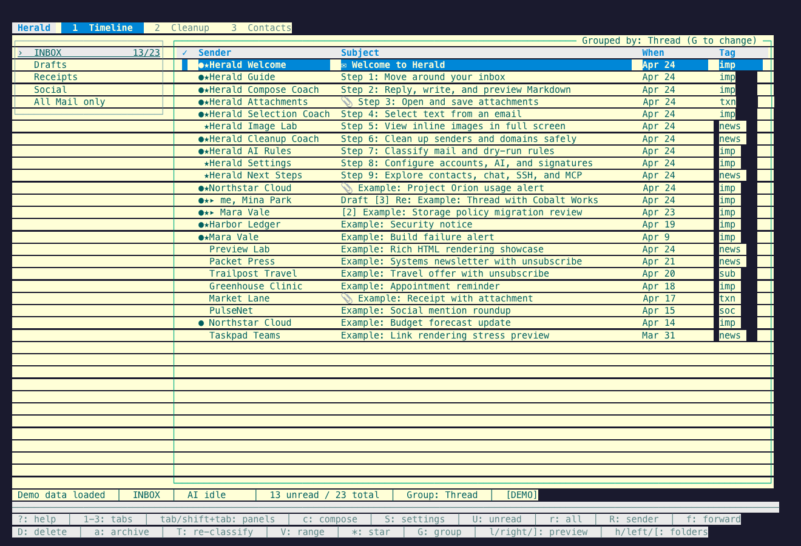Click the 'S: settings' shortcut hint
Image resolution: width=801 pixels, height=546 pixels.
pyautogui.click(x=415, y=519)
